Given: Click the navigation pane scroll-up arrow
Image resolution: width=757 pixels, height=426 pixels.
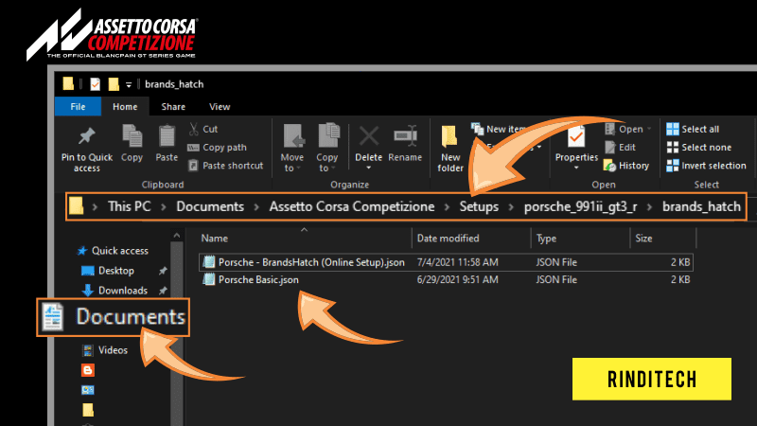Looking at the screenshot, I should [x=177, y=236].
